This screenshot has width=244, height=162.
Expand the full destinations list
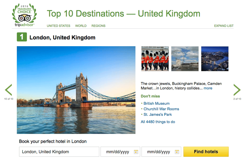click(x=224, y=26)
